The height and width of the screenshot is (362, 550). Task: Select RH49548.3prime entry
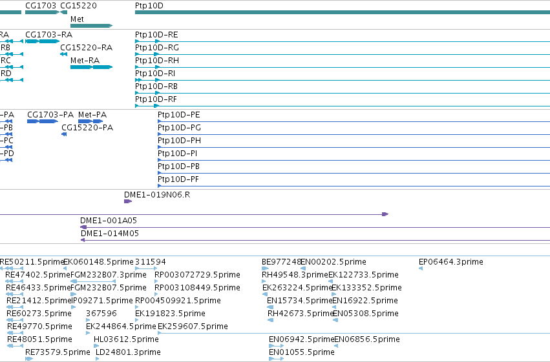[x=295, y=275]
